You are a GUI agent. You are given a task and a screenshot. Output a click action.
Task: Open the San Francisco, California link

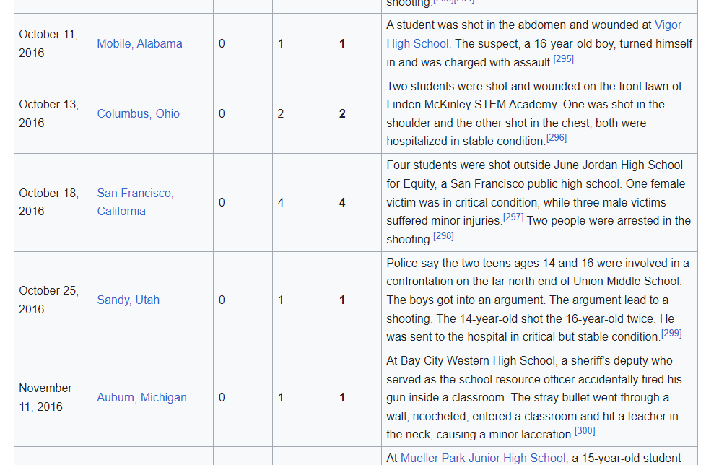coord(135,202)
